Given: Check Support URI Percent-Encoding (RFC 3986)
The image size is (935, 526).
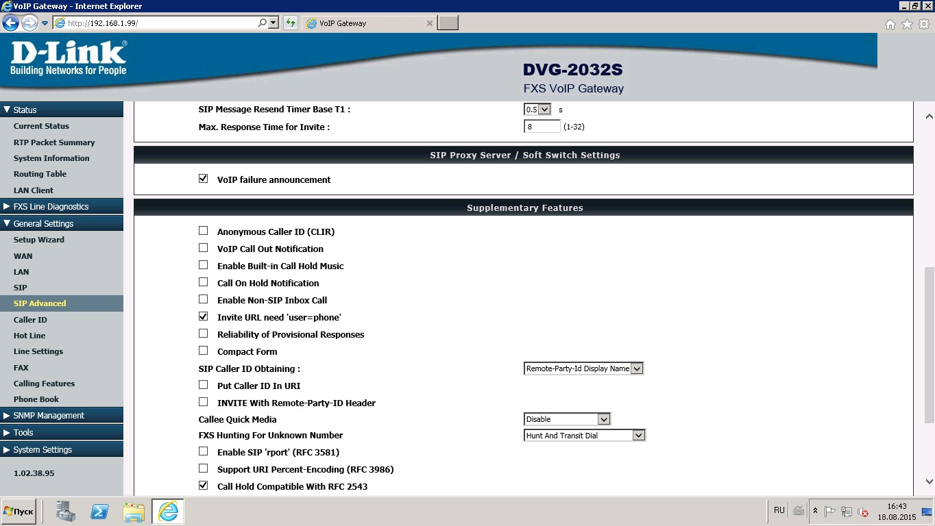Looking at the screenshot, I should pos(203,468).
